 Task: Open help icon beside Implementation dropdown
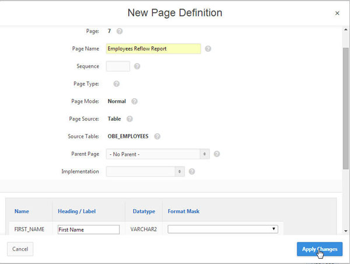(x=191, y=172)
